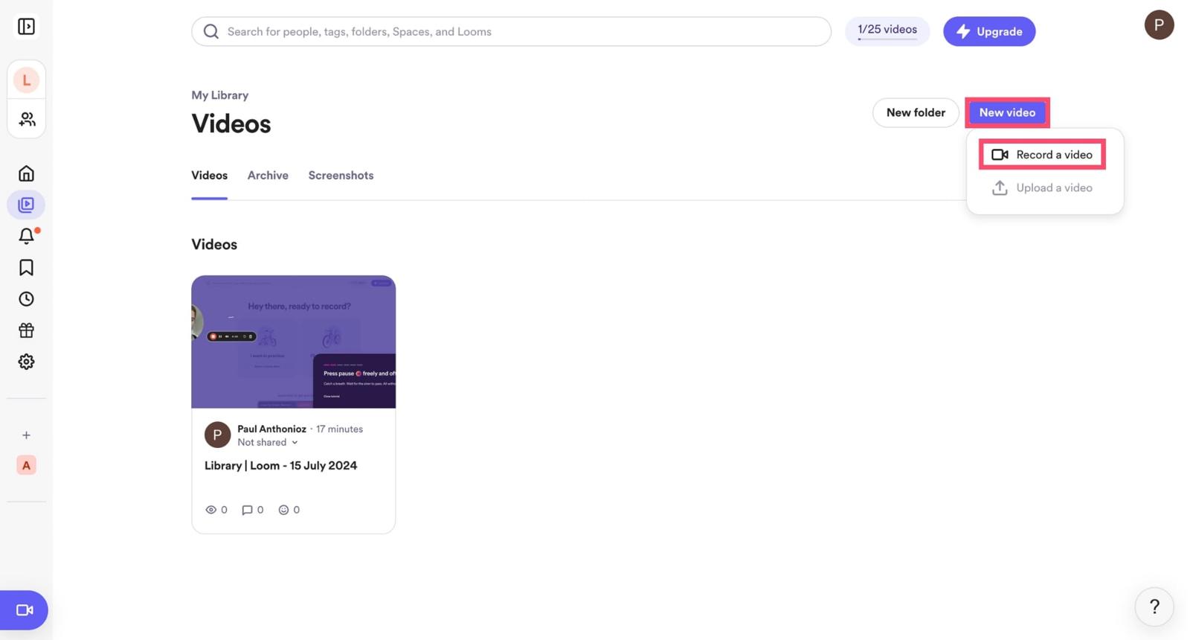Click the Paul Anthonioz author name

coord(271,429)
